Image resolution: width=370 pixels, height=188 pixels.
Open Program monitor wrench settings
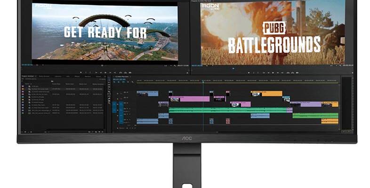pyautogui.click(x=340, y=65)
